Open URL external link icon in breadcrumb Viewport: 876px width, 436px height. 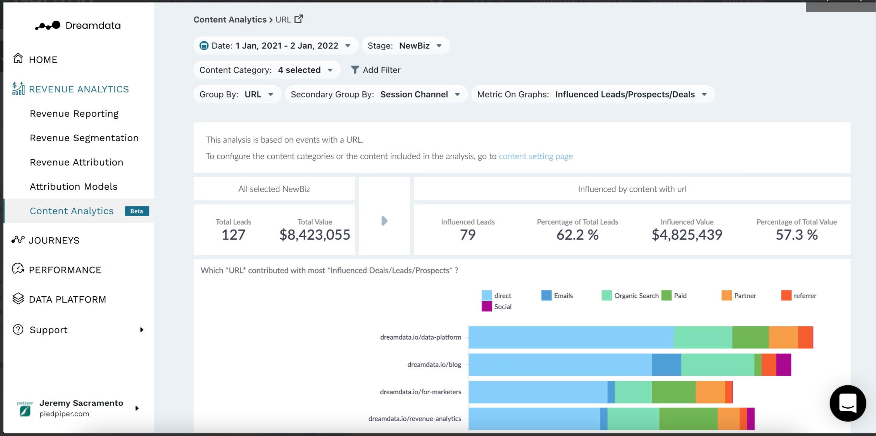coord(299,19)
